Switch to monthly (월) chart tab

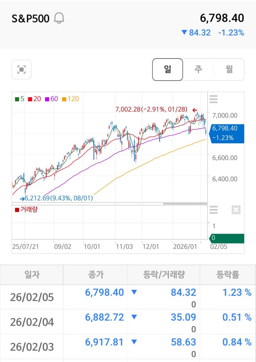(x=229, y=69)
